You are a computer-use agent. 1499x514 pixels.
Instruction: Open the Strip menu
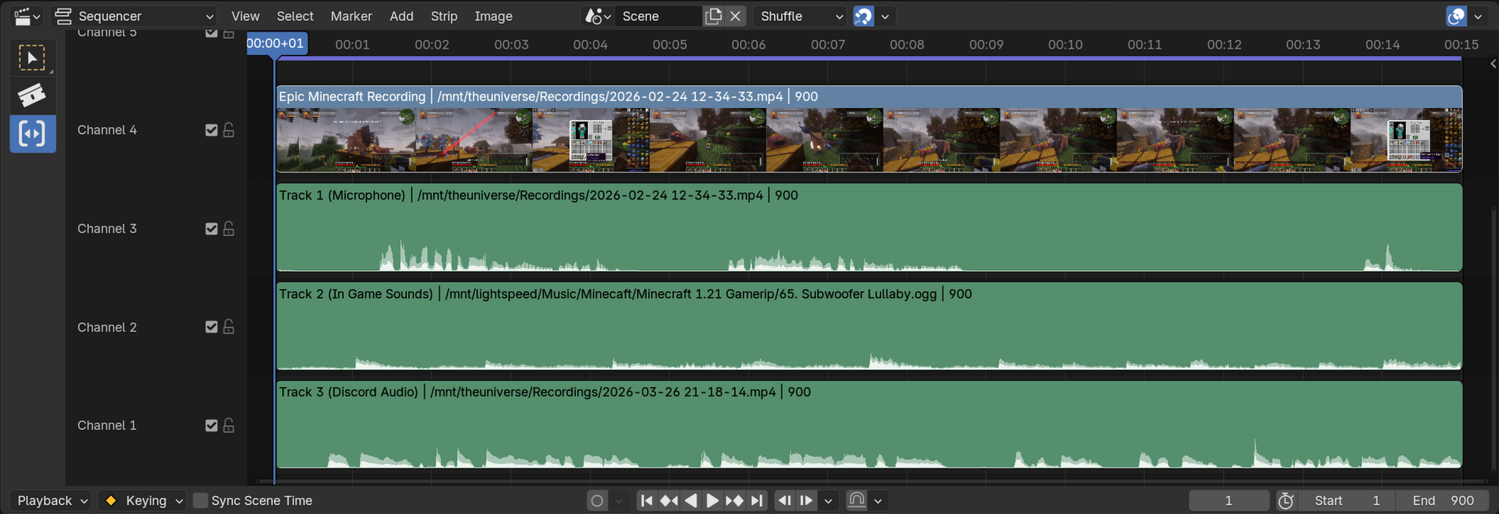444,16
